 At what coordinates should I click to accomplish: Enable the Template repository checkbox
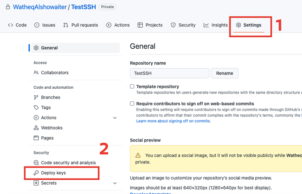pyautogui.click(x=132, y=86)
